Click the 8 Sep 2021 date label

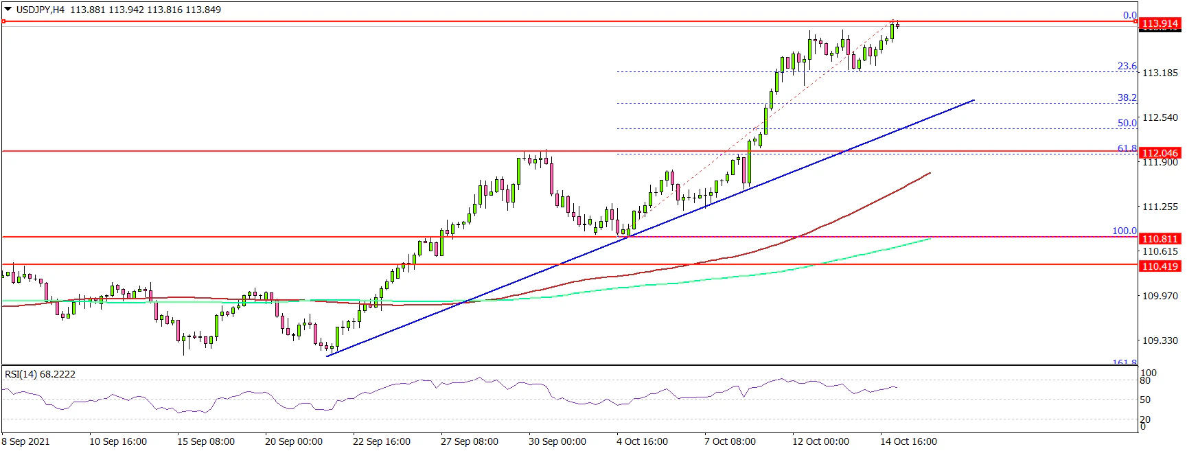[26, 441]
